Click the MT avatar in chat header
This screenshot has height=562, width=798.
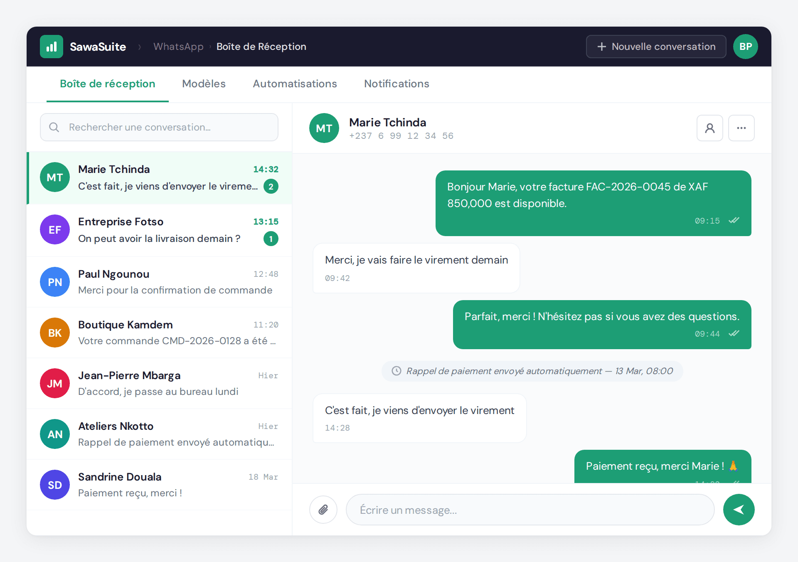pyautogui.click(x=324, y=128)
